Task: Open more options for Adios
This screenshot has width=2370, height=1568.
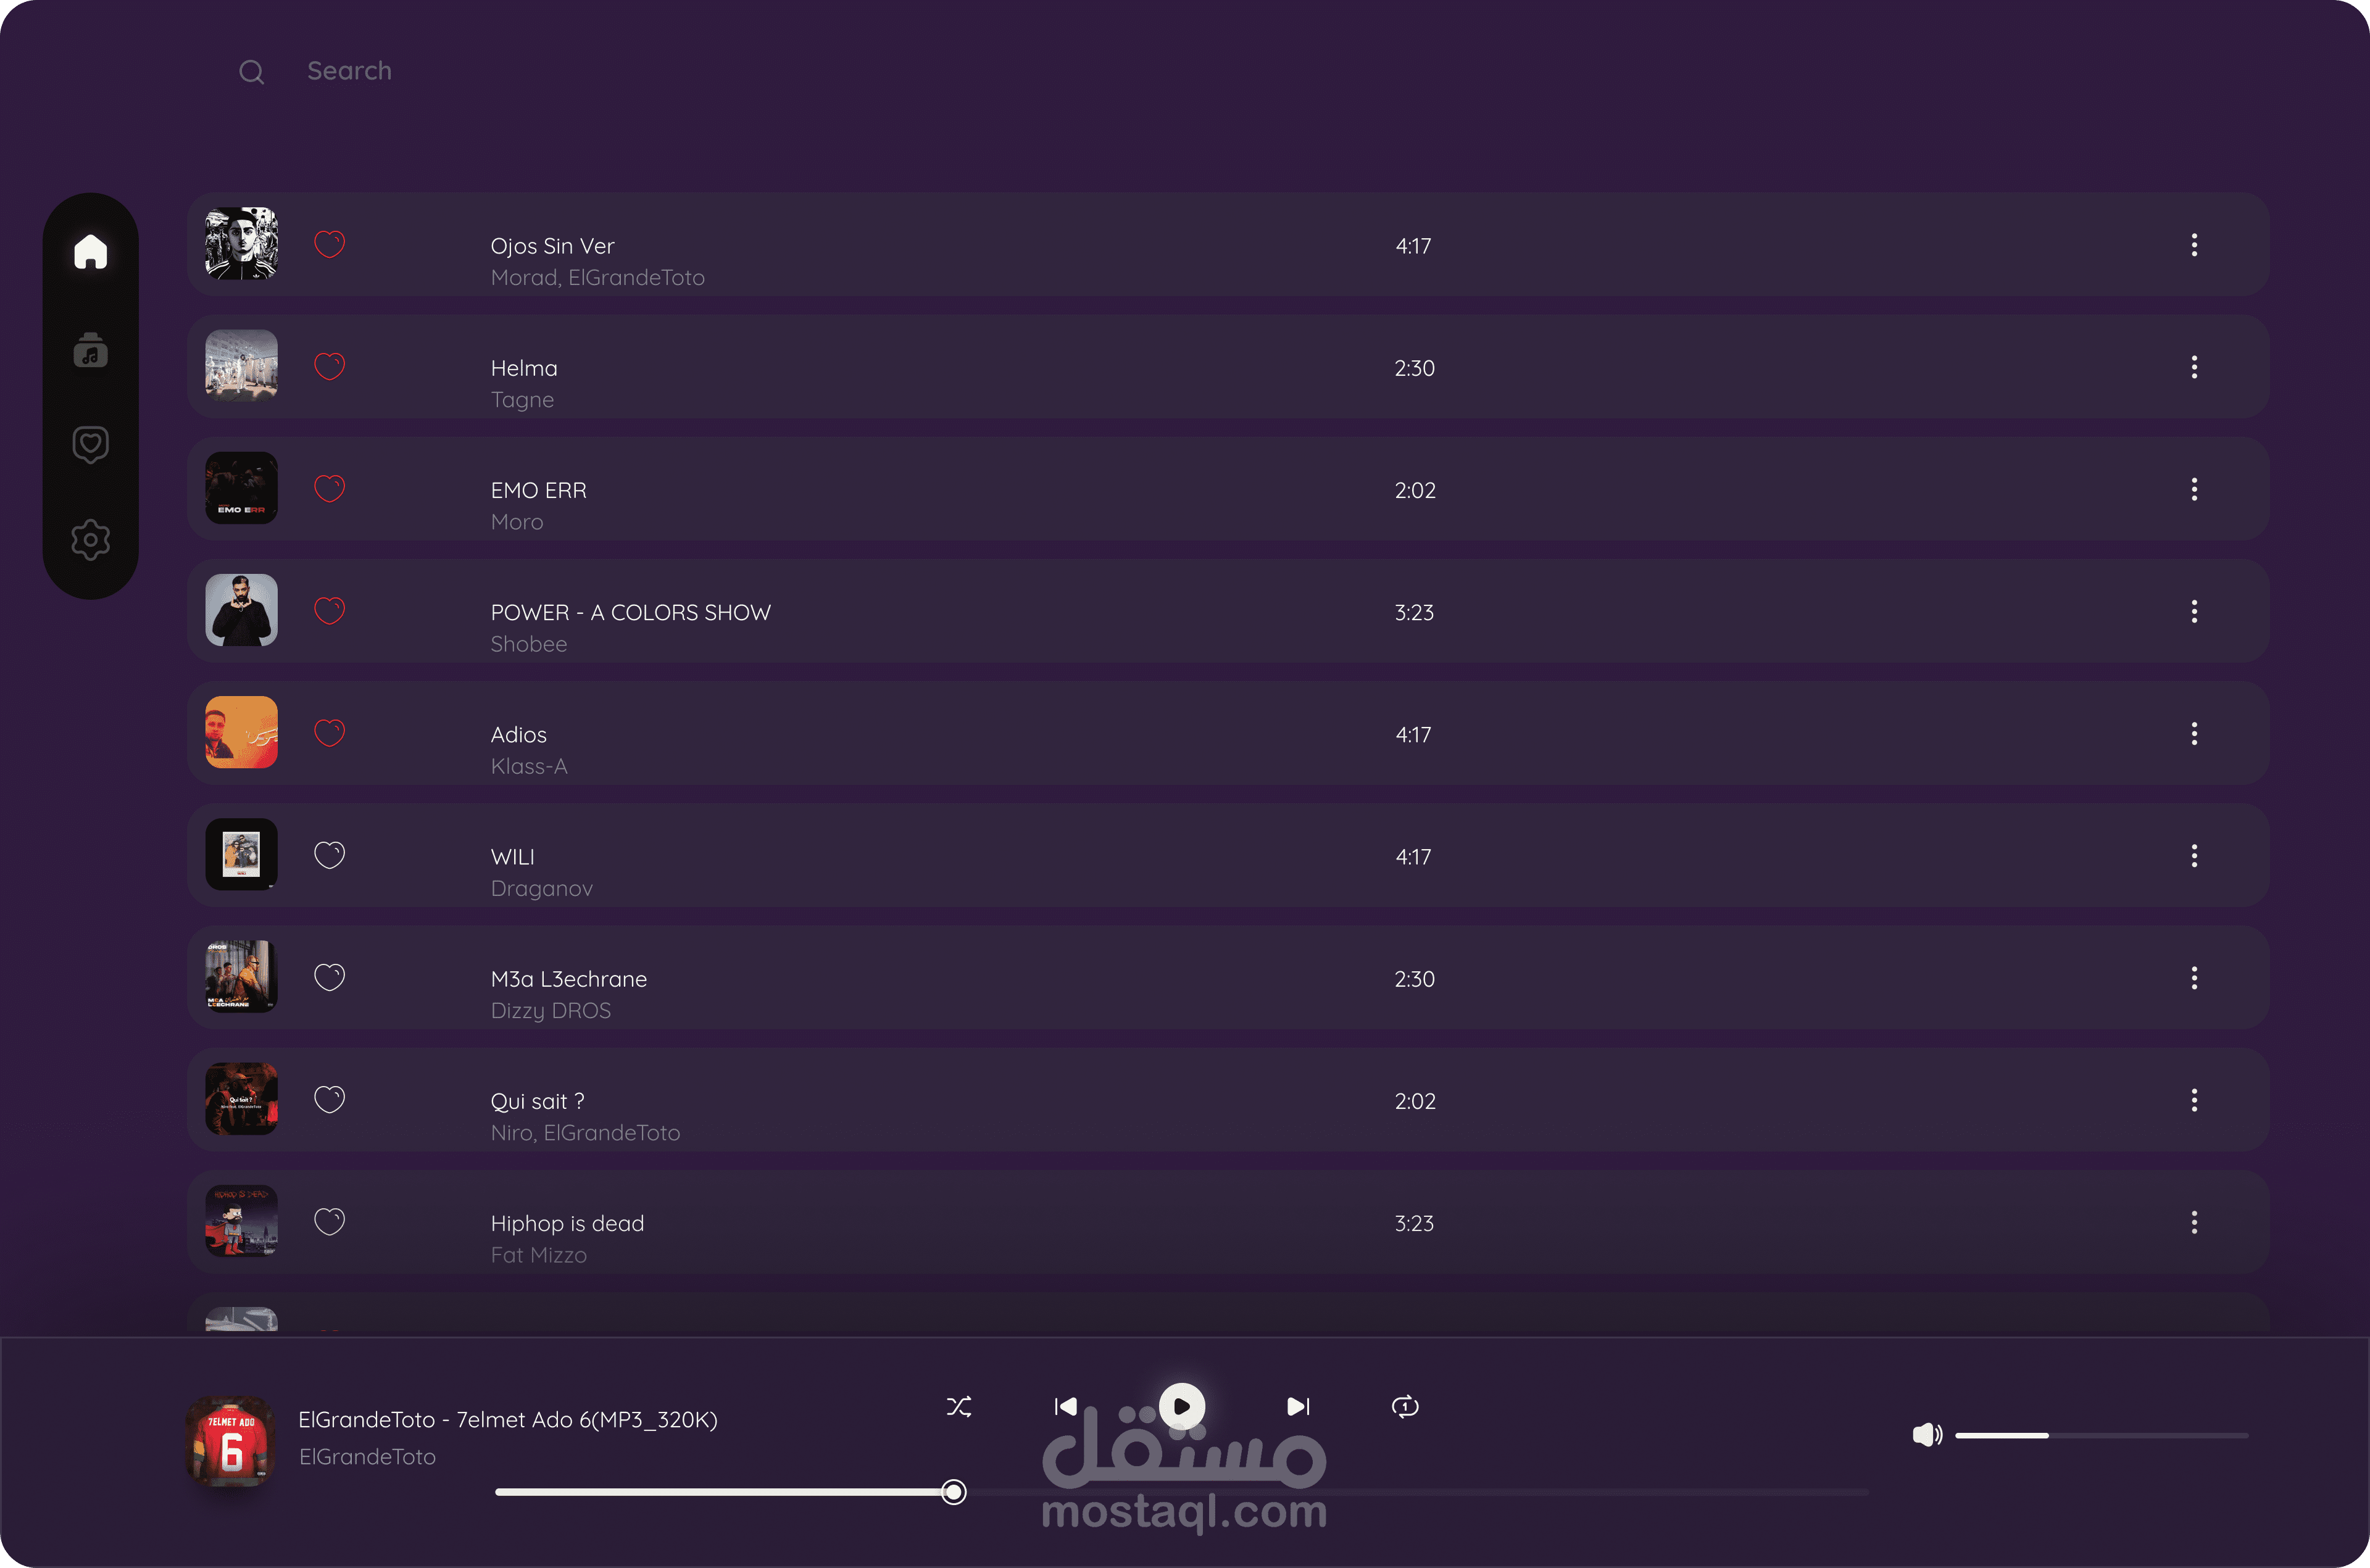Action: pos(2194,734)
